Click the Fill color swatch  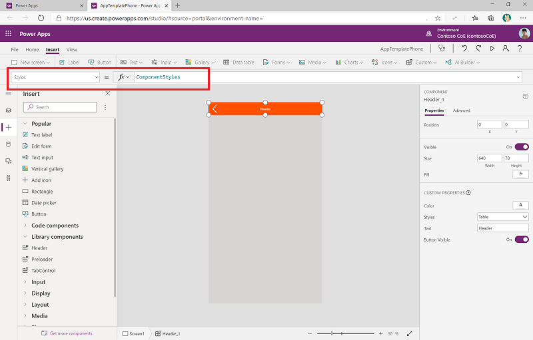(520, 174)
